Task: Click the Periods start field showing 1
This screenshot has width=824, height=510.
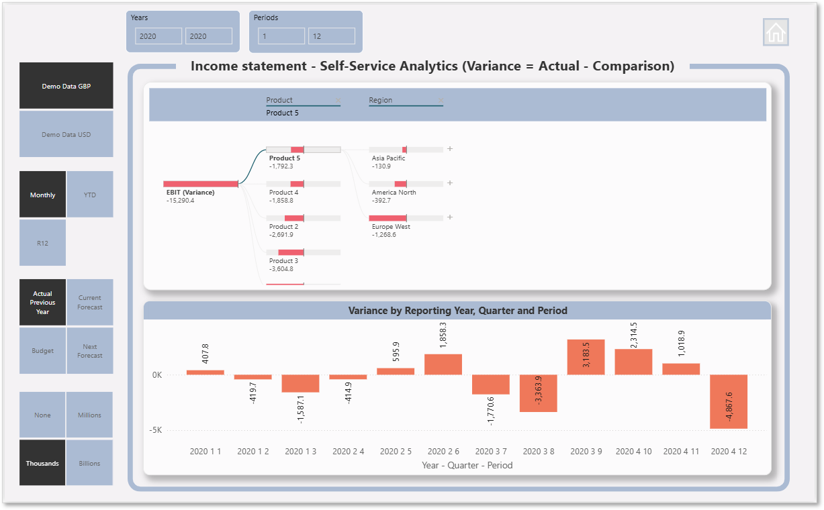Action: 281,36
